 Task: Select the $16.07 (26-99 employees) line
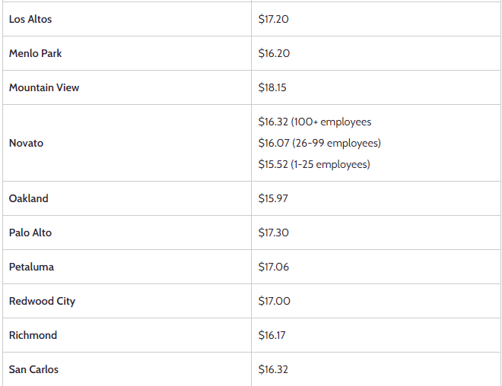coord(319,143)
